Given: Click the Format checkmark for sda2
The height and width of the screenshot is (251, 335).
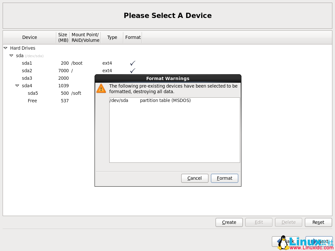Looking at the screenshot, I should (132, 71).
